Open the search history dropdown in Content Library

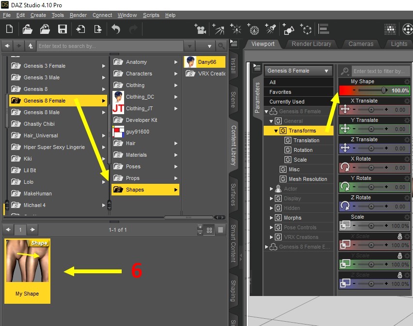190,46
